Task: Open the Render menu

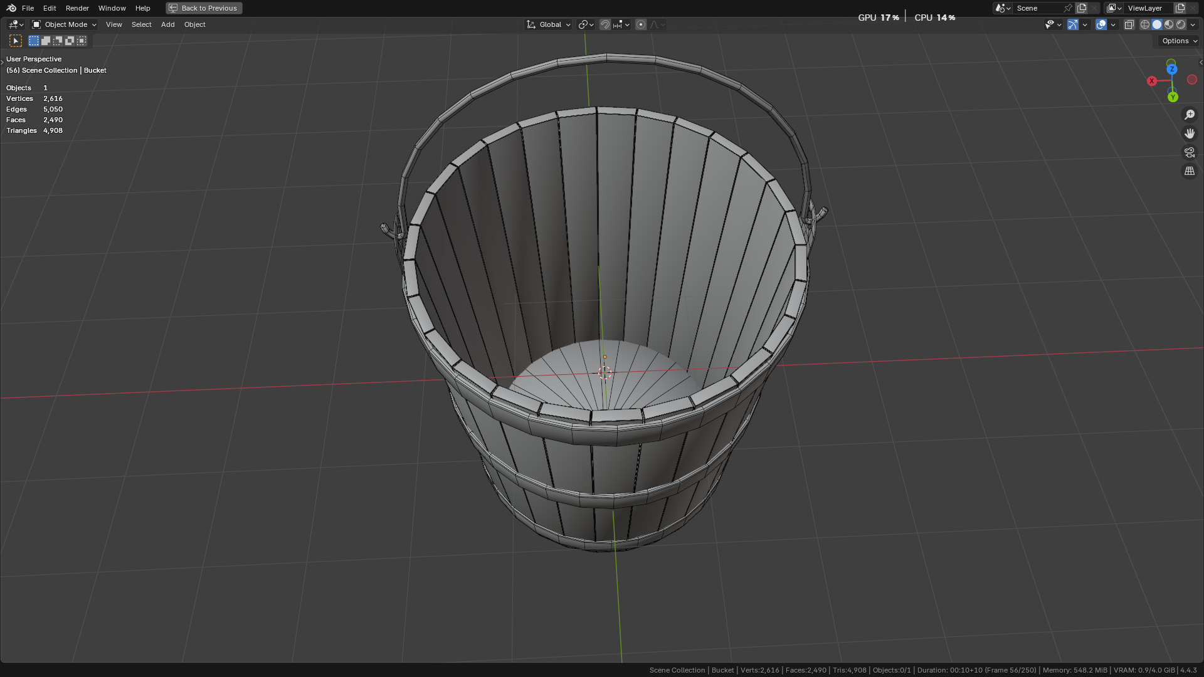Action: point(77,8)
